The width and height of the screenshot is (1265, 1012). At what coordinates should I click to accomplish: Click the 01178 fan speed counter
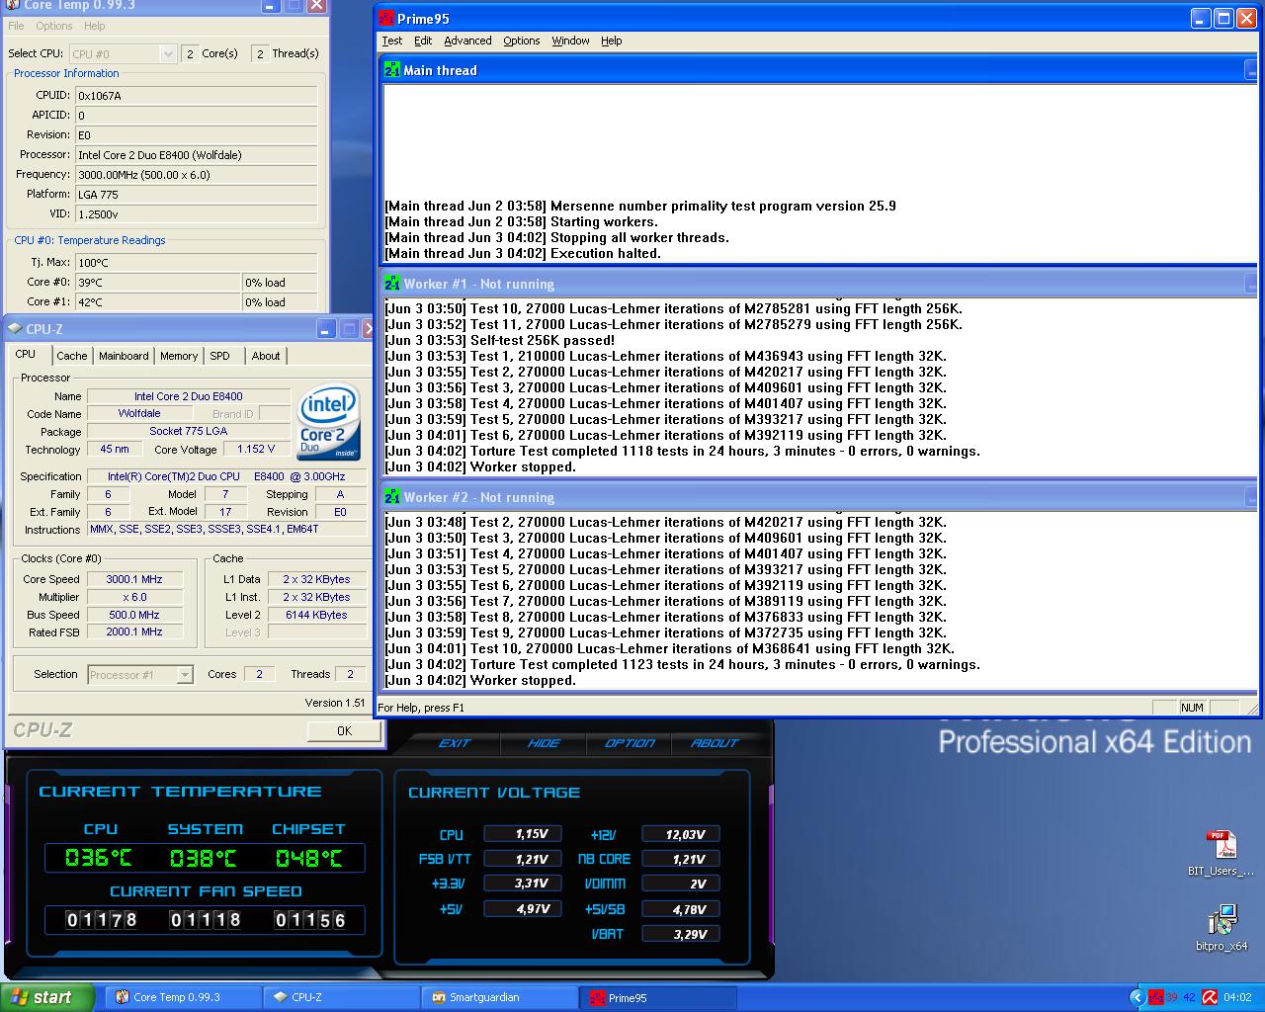click(102, 920)
